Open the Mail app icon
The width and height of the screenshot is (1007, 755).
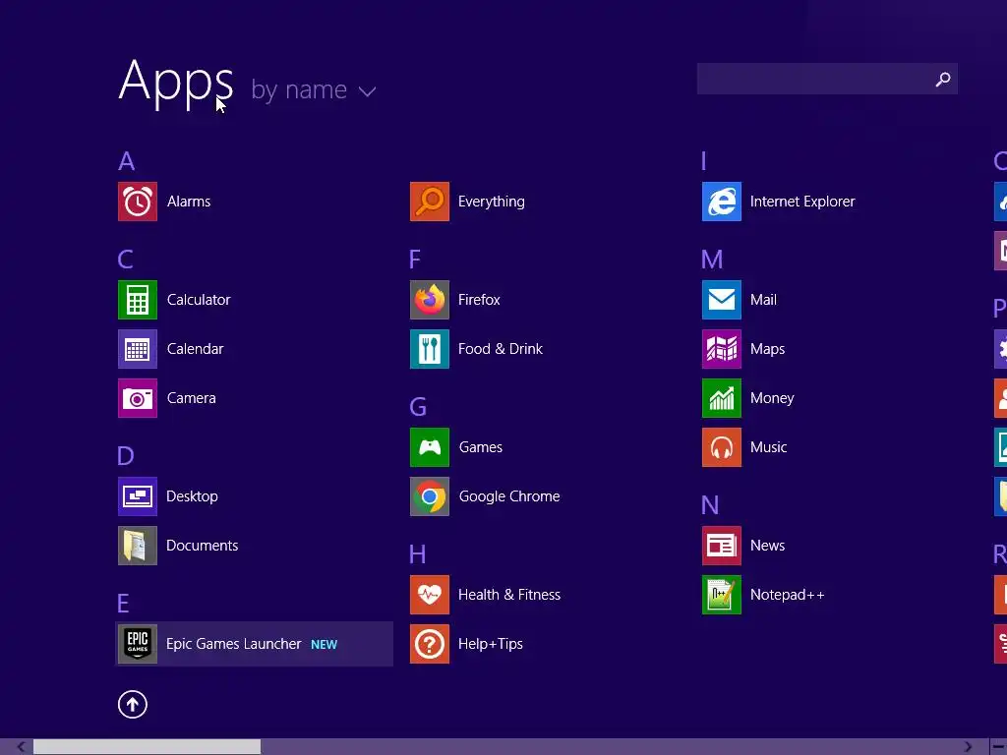click(722, 300)
